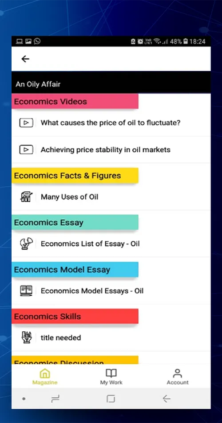Screen dimensions: 222x423
Task: Switch to the My Work tab
Action: coord(111,377)
